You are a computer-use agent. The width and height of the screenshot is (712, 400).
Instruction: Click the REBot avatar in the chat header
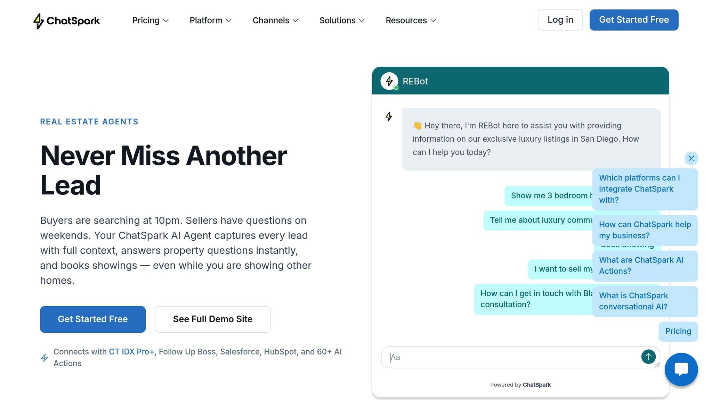click(x=389, y=81)
